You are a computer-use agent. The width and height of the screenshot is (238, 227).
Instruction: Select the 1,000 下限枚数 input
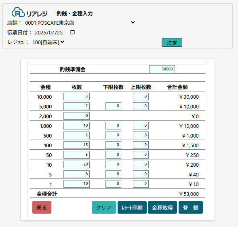click(113, 126)
